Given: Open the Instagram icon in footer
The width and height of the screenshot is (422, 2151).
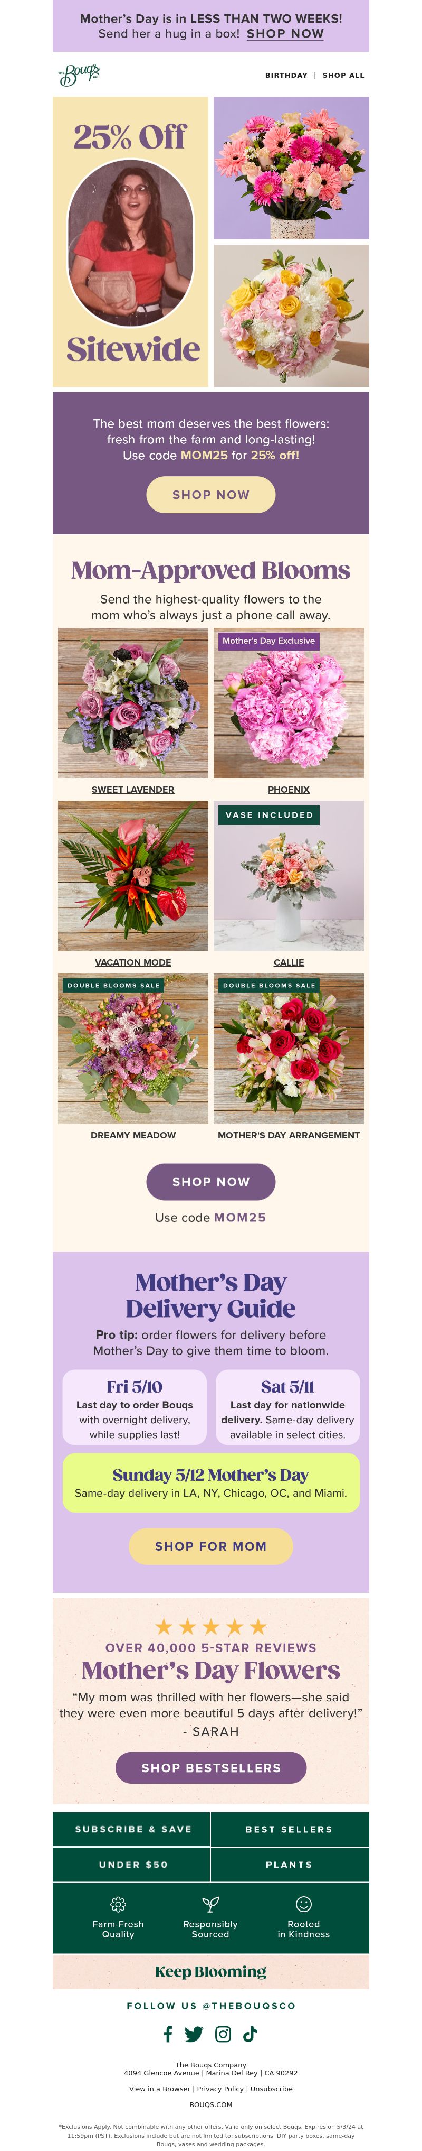Looking at the screenshot, I should pyautogui.click(x=224, y=2034).
